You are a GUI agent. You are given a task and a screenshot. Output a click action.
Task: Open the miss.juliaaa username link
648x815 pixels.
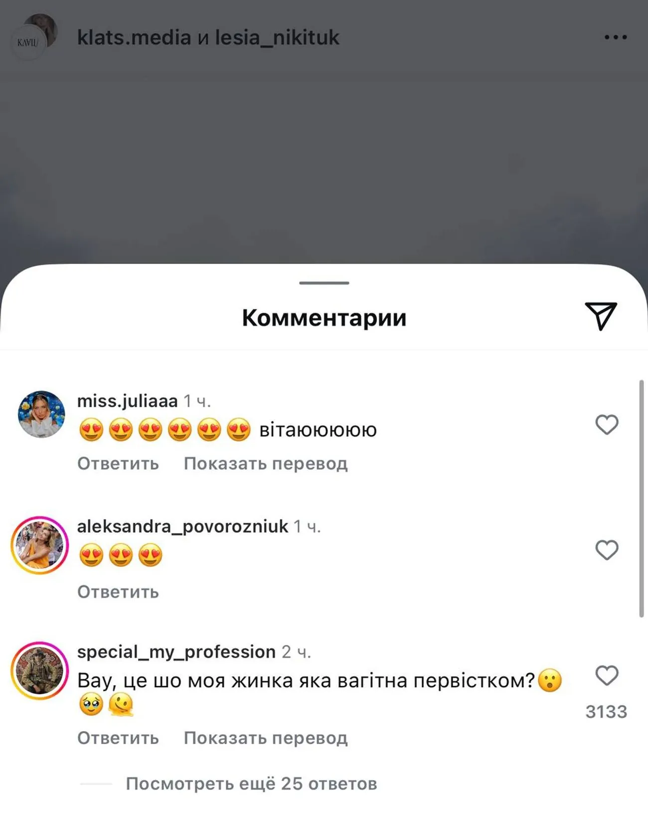(x=128, y=401)
